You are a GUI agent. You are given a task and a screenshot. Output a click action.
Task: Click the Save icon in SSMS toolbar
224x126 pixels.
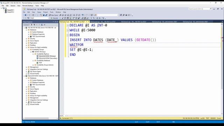coord(44,15)
